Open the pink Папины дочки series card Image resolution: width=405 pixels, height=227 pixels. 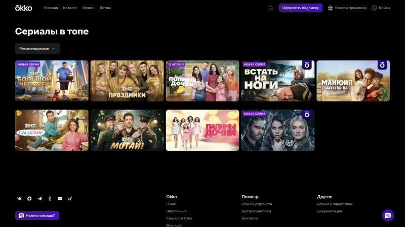[202, 130]
